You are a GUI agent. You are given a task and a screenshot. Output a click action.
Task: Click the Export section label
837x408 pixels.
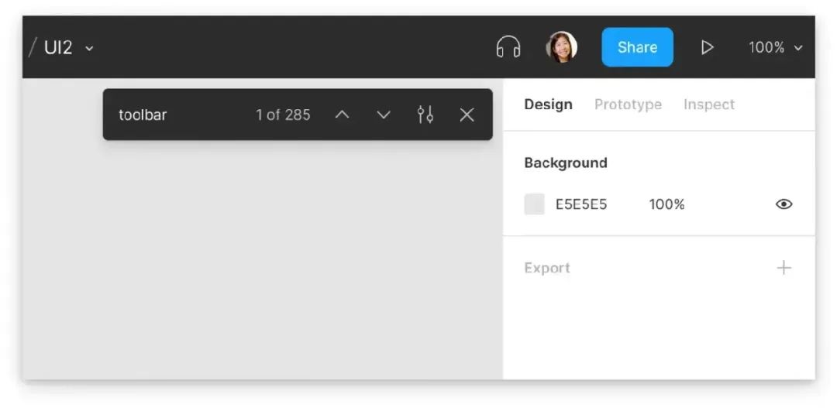(x=547, y=268)
